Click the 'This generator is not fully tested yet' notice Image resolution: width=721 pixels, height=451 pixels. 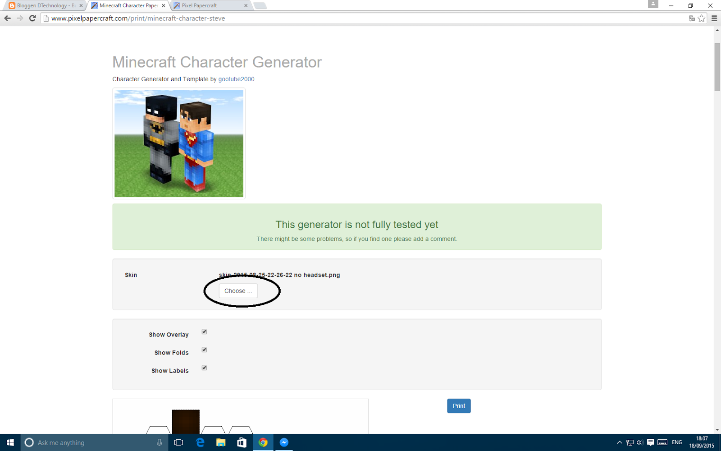pyautogui.click(x=357, y=225)
